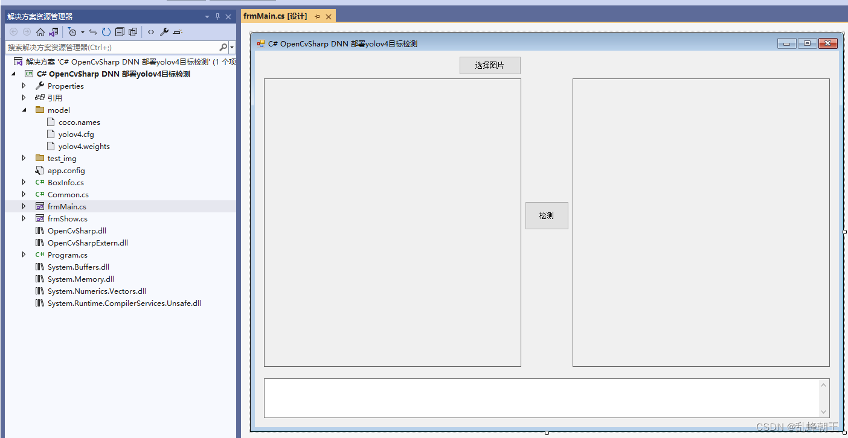Select the left picture box on form
848x438 pixels.
click(x=393, y=223)
